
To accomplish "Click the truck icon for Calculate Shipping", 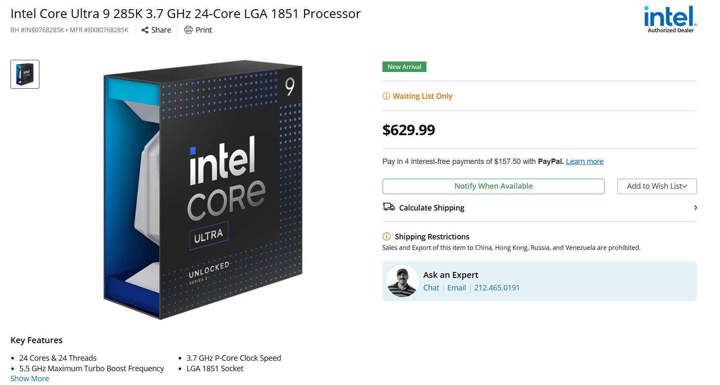I will [x=388, y=207].
